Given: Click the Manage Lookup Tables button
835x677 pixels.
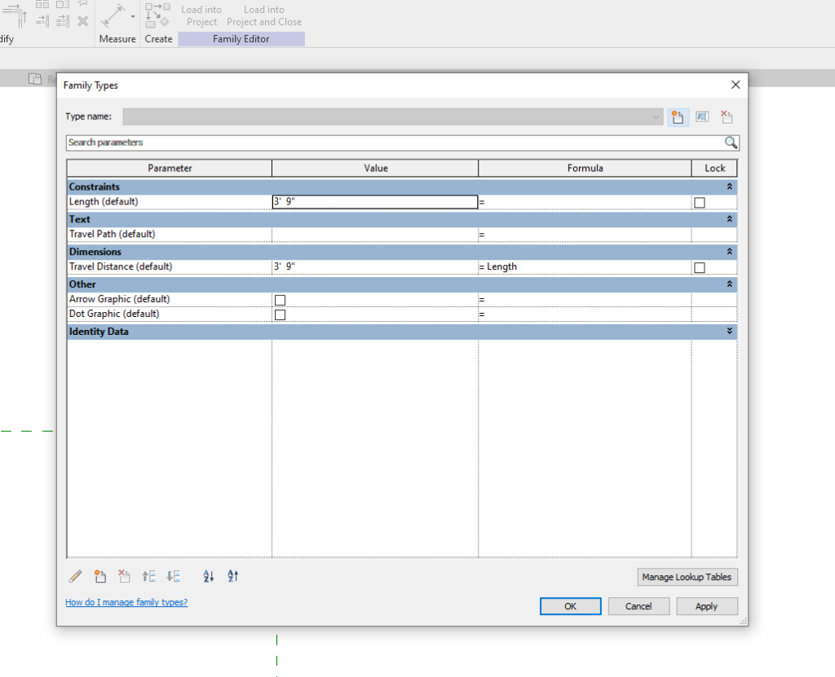Looking at the screenshot, I should 687,577.
